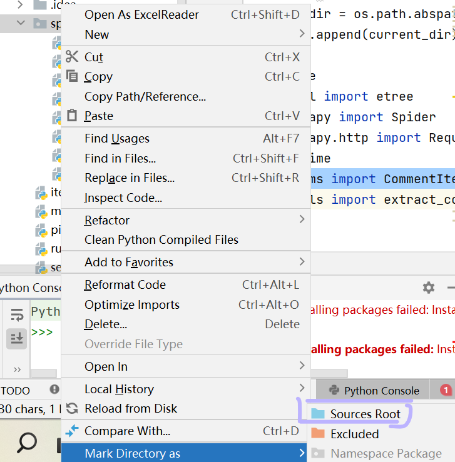
Task: Click the Python console >>> prompt input
Action: coord(42,332)
